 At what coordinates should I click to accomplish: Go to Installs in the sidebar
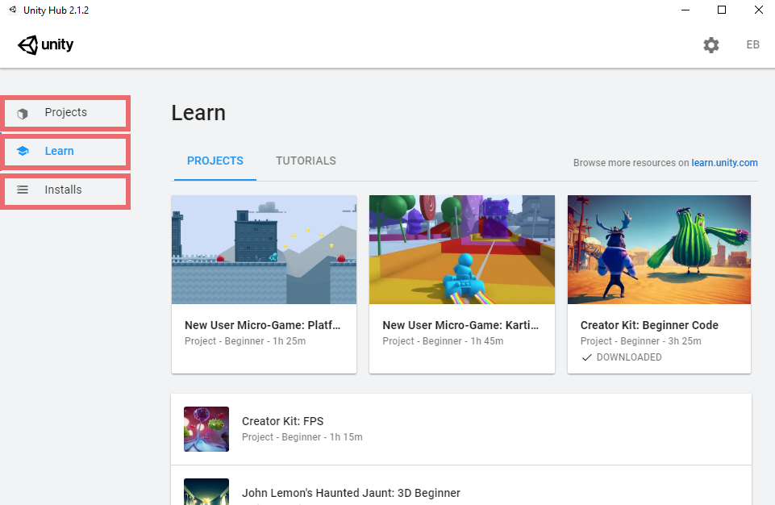tap(65, 190)
